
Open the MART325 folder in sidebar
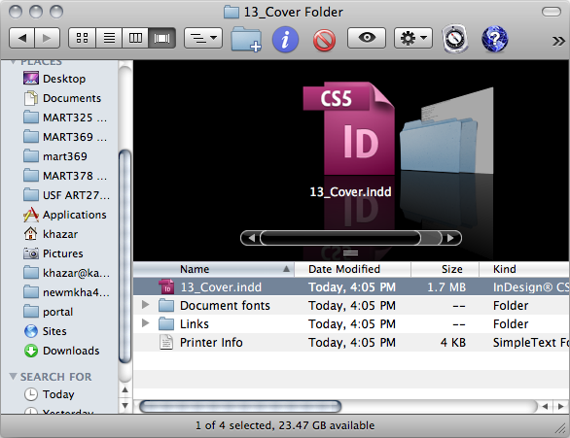click(65, 118)
